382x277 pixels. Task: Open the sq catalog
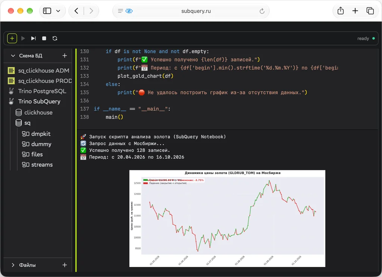point(27,123)
